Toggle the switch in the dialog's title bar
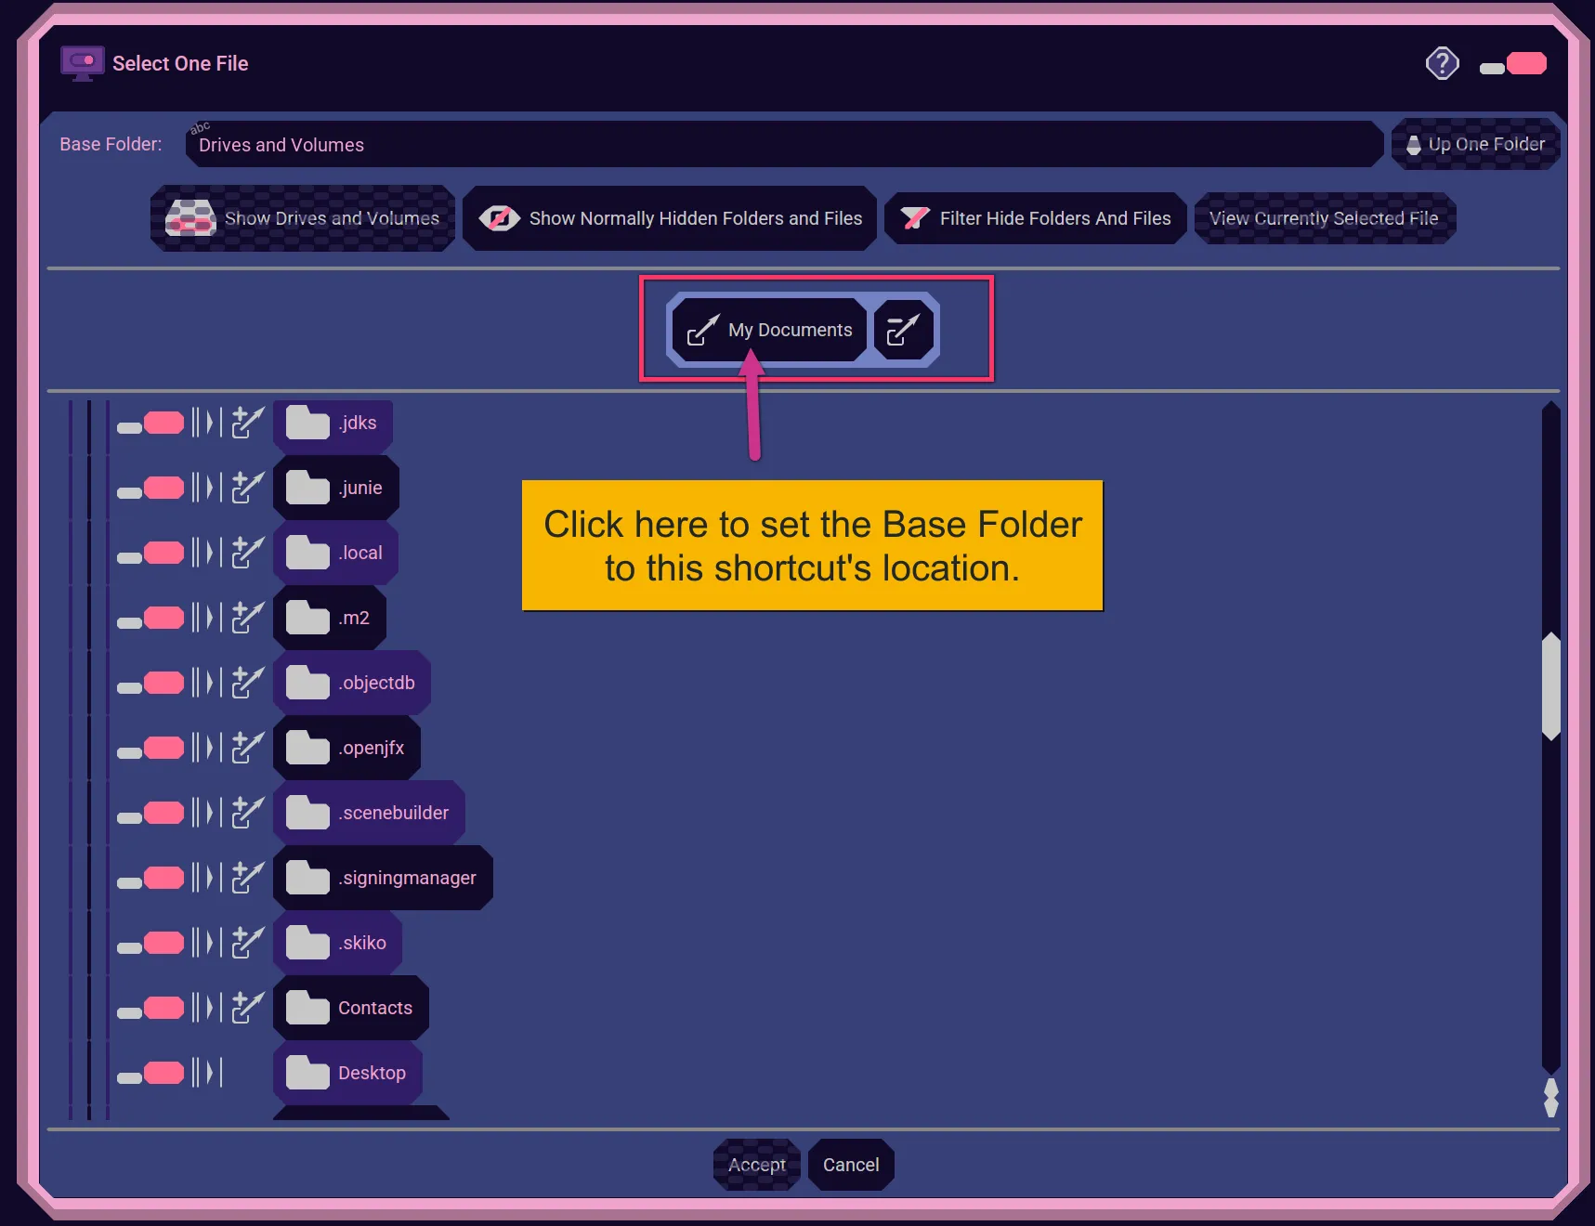This screenshot has height=1226, width=1595. pyautogui.click(x=1513, y=64)
